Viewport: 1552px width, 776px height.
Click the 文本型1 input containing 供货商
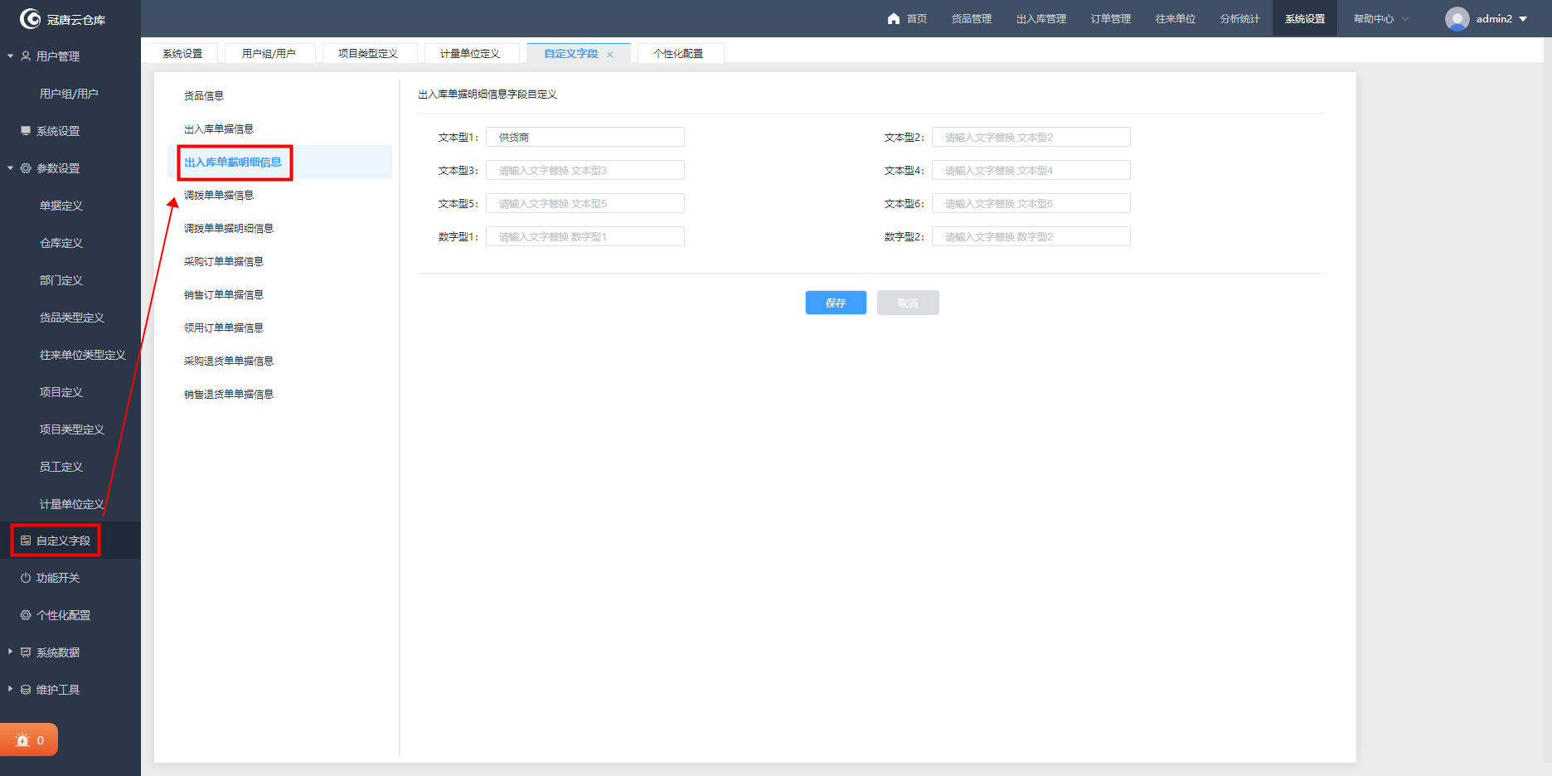(x=585, y=137)
